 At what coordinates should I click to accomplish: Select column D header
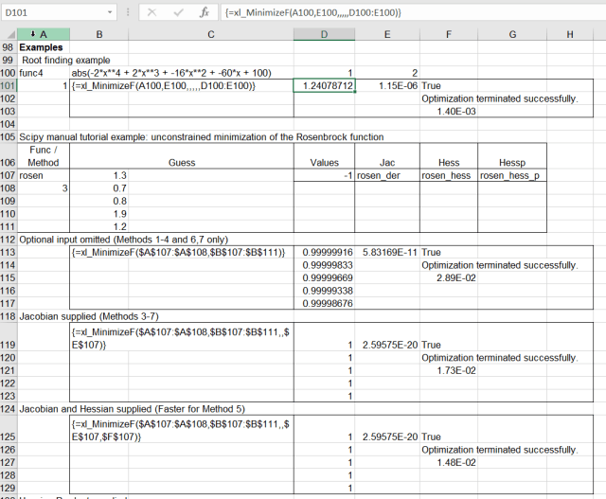pos(324,34)
